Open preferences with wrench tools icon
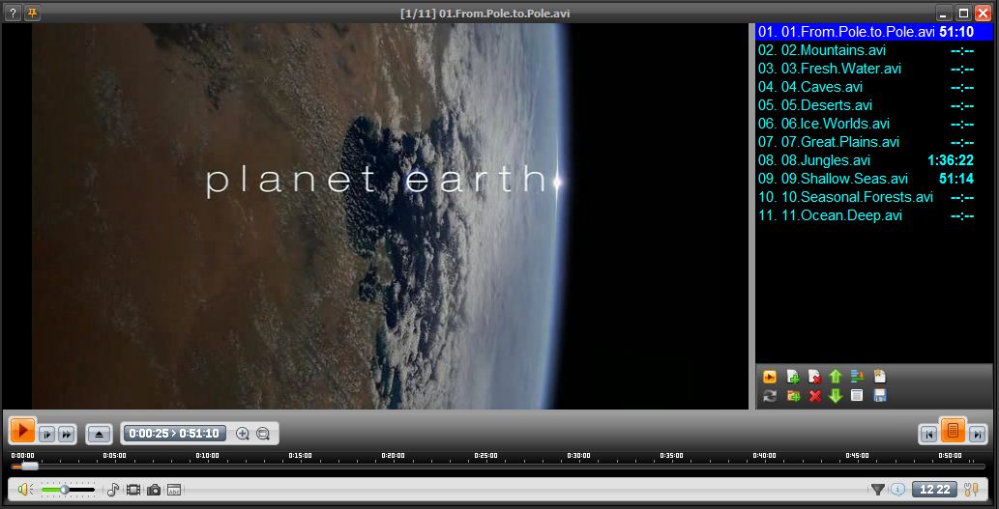This screenshot has width=999, height=509. tap(971, 490)
